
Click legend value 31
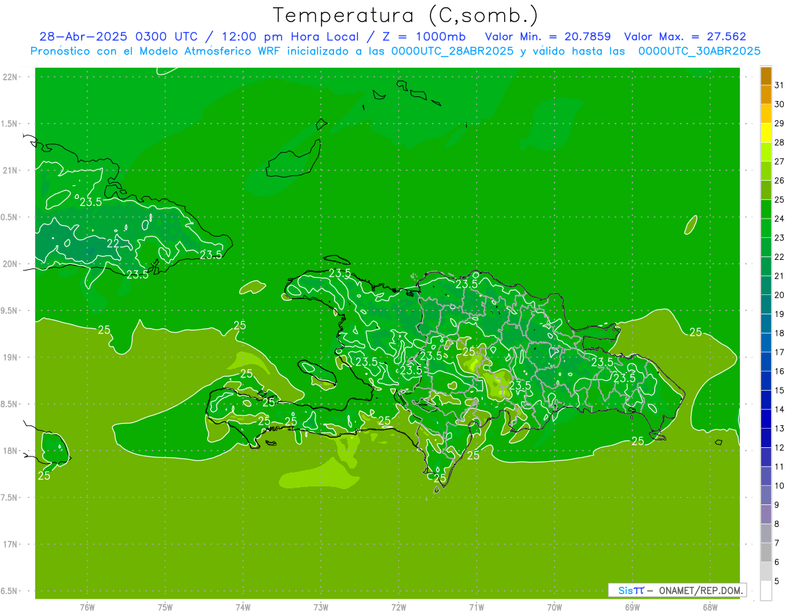click(779, 85)
